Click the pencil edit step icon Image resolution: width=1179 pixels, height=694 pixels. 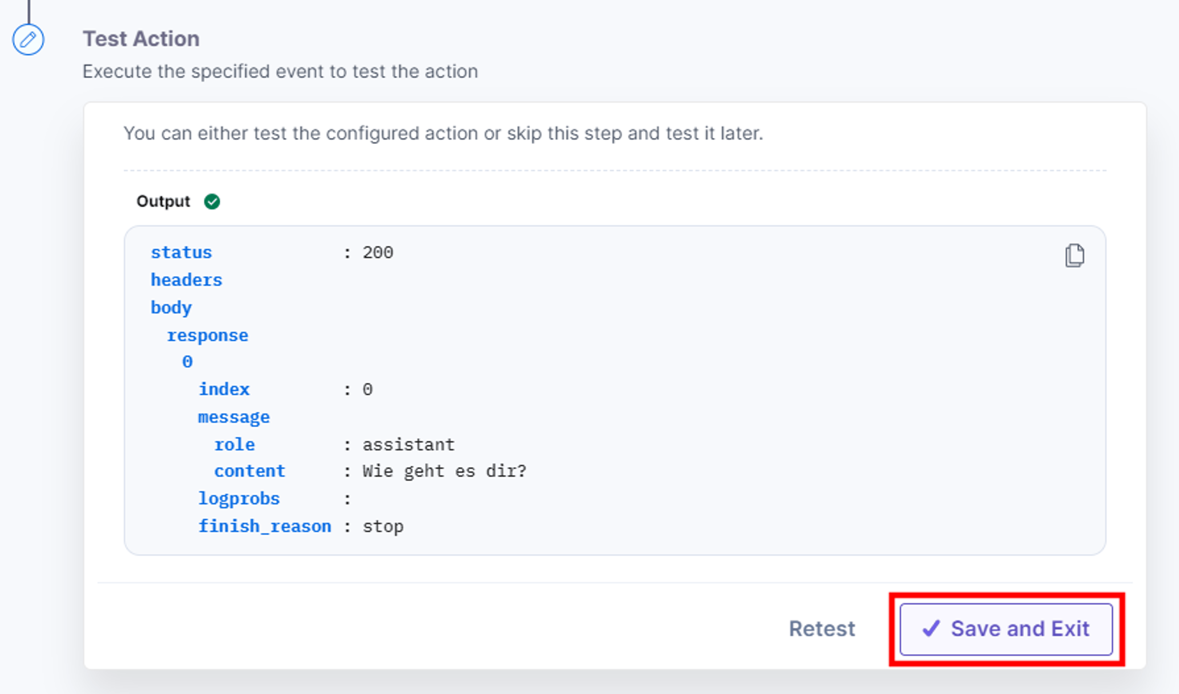click(28, 39)
